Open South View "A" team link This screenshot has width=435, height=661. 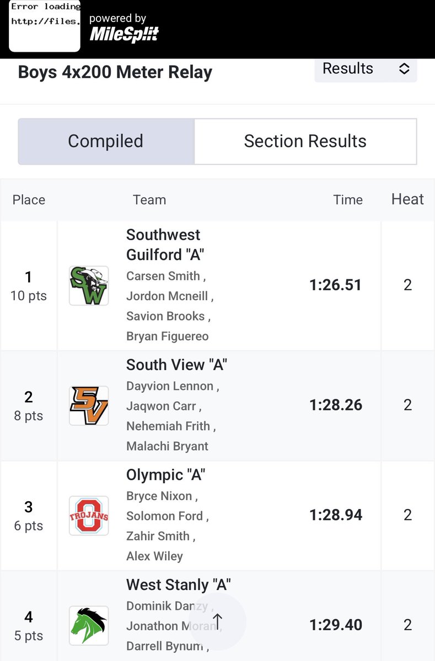(176, 365)
